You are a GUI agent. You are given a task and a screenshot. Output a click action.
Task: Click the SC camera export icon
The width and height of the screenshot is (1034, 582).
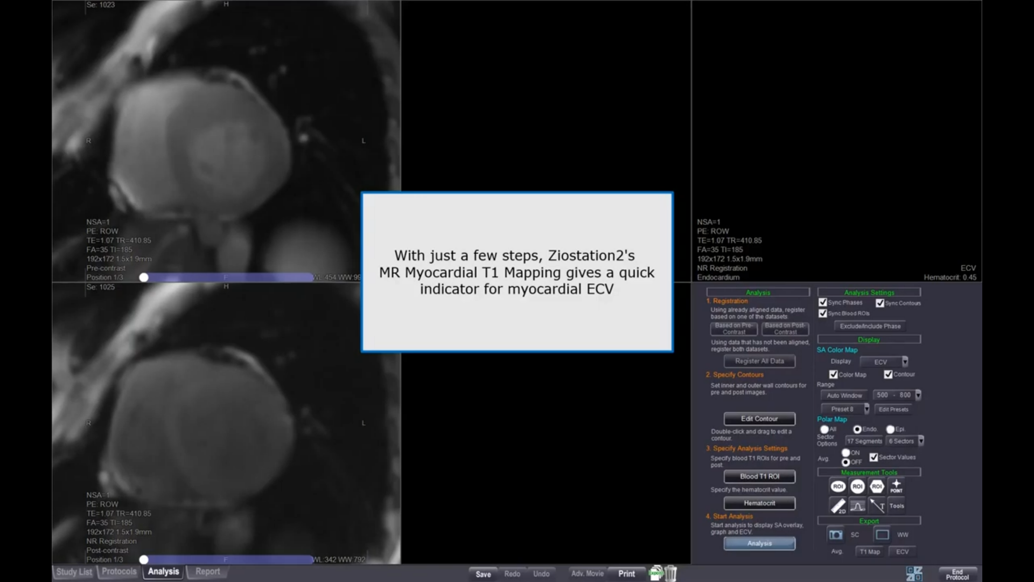[835, 535]
